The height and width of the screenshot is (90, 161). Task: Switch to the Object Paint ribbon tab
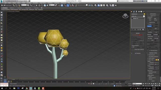point(28,8)
